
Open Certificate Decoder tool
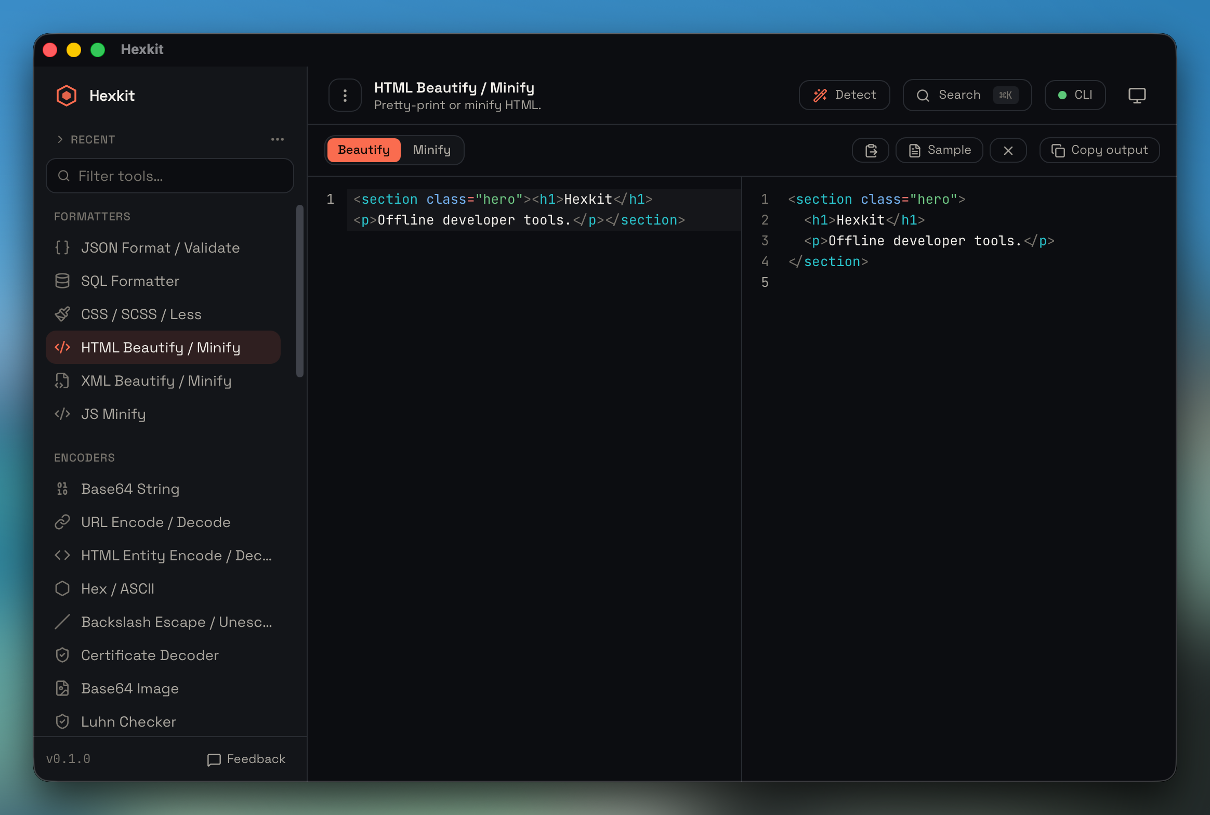point(163,655)
